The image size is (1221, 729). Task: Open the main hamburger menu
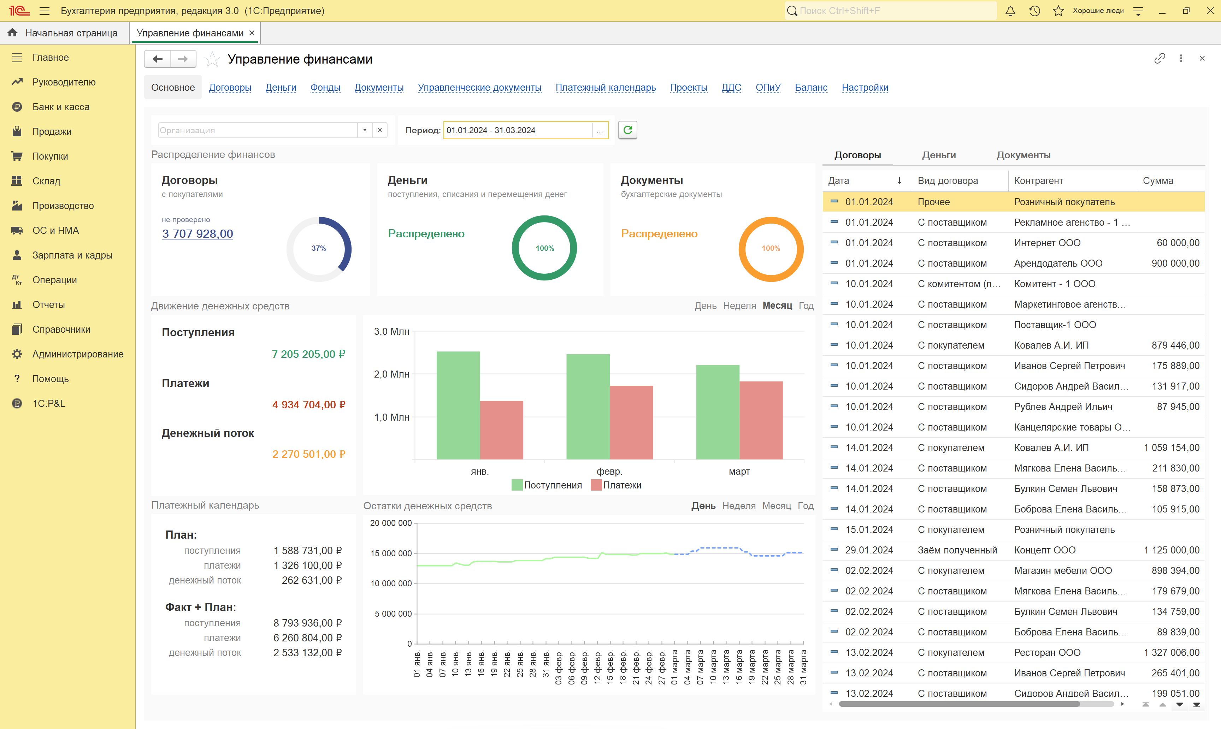click(x=44, y=11)
